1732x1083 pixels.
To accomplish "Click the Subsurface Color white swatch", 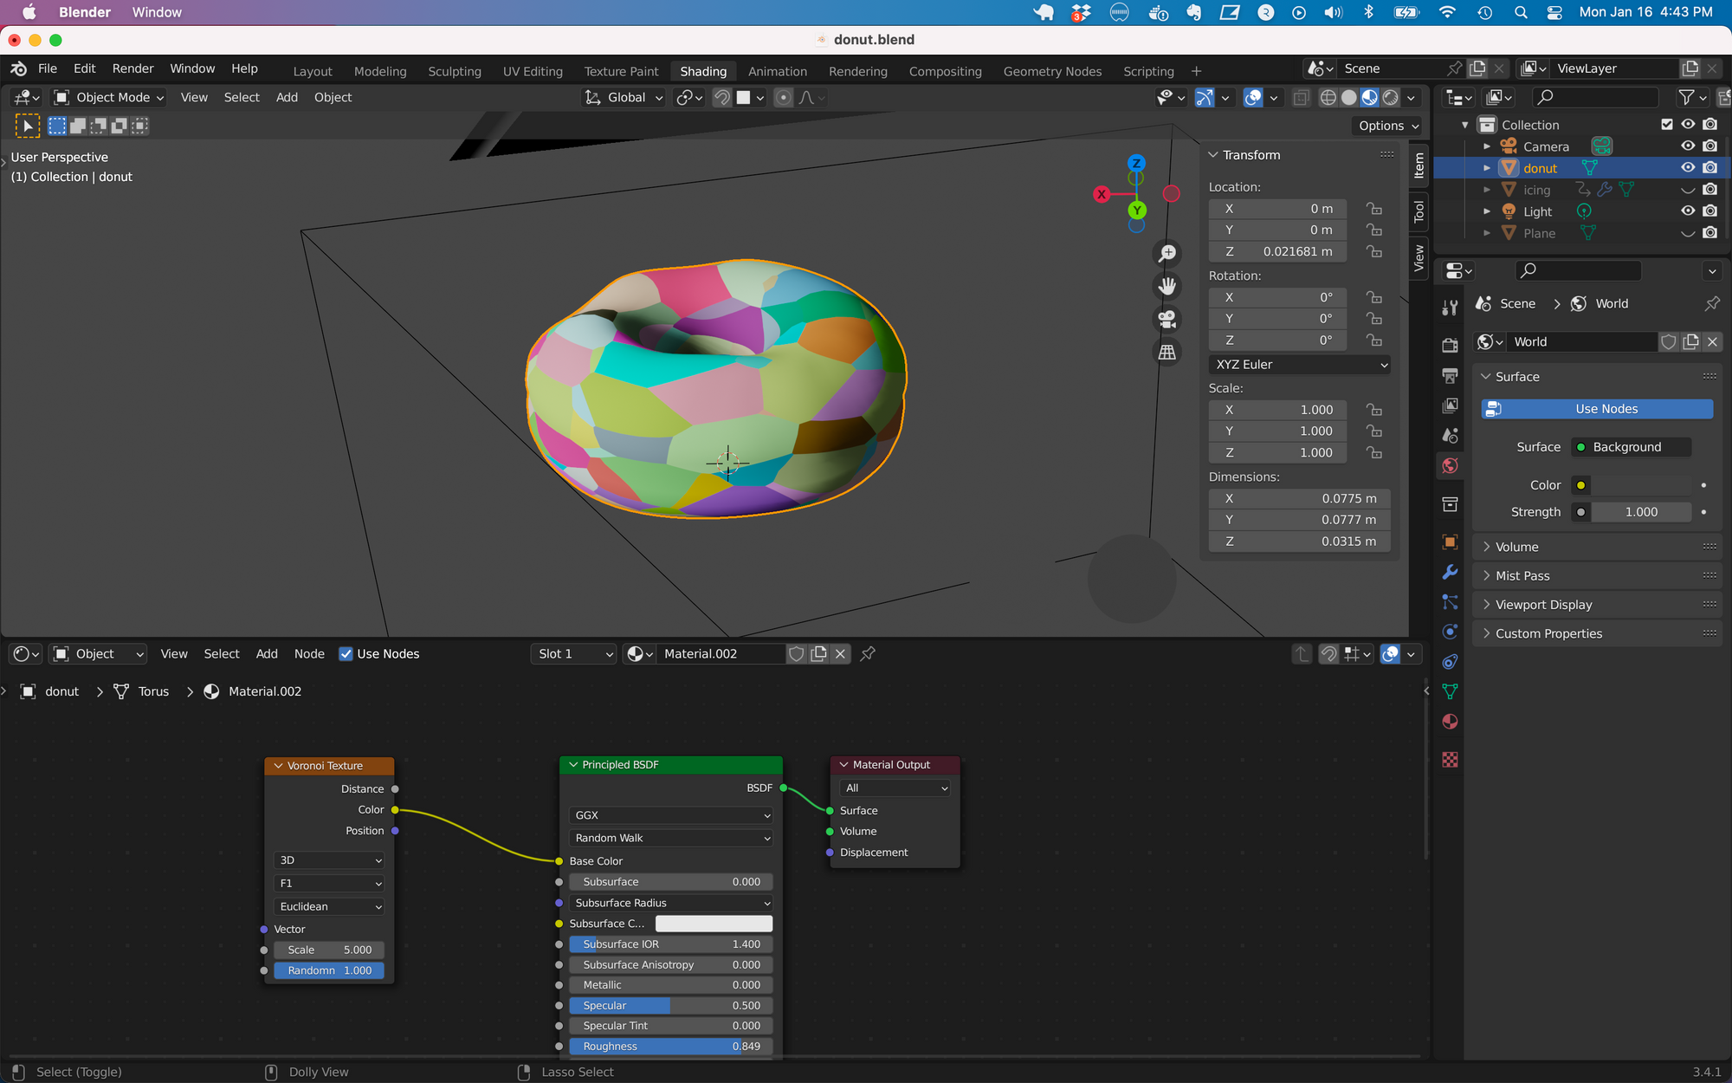I will pyautogui.click(x=714, y=924).
